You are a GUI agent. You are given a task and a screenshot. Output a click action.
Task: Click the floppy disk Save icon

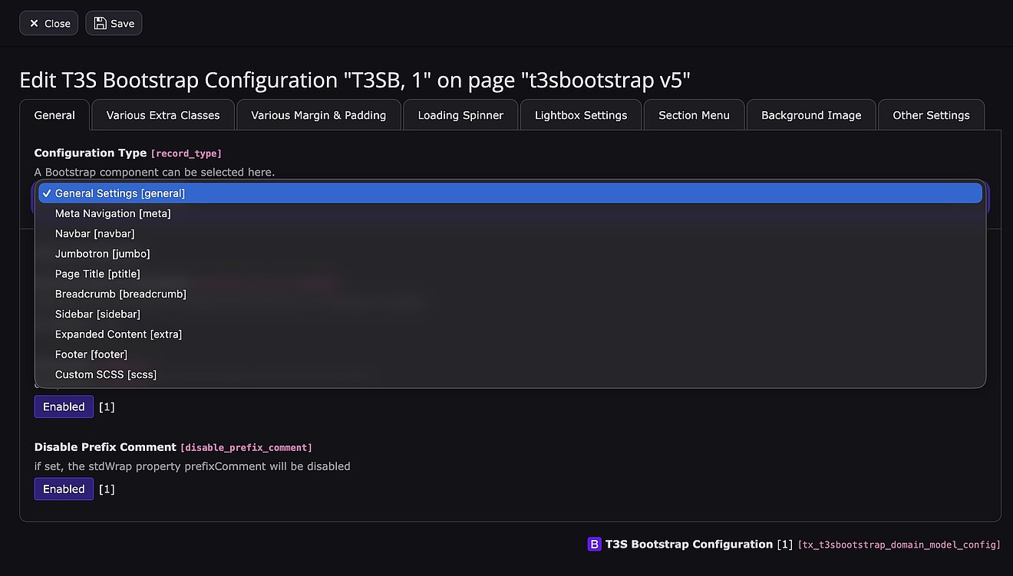101,24
